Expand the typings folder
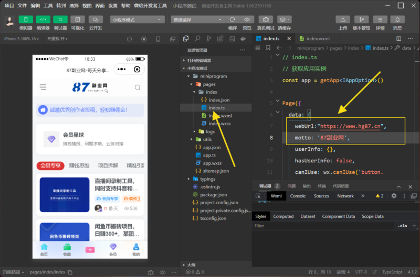The image size is (420, 277). 188,179
